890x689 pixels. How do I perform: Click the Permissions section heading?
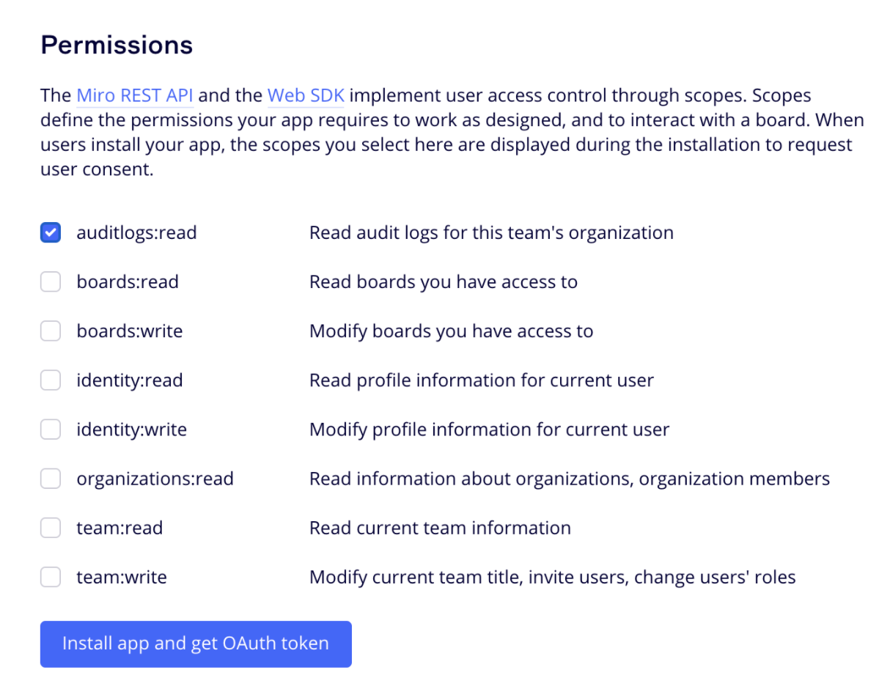(x=117, y=45)
